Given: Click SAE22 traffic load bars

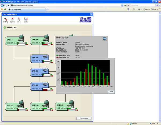Looking at the screenshot, I should (46, 44).
